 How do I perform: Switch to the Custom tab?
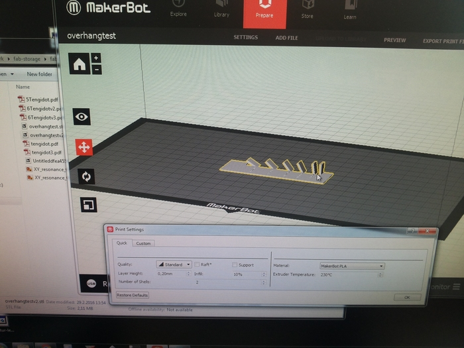[x=143, y=243]
